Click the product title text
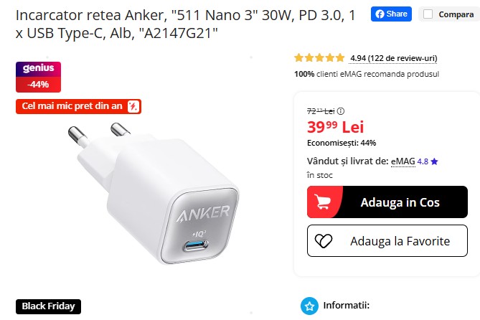 186,24
